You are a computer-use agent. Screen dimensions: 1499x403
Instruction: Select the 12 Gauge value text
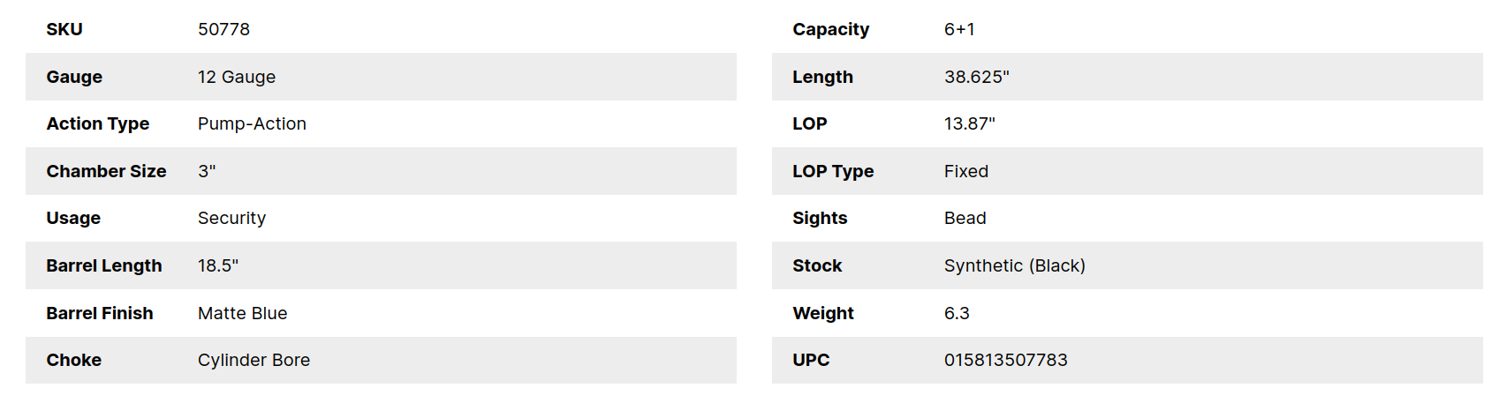point(237,77)
